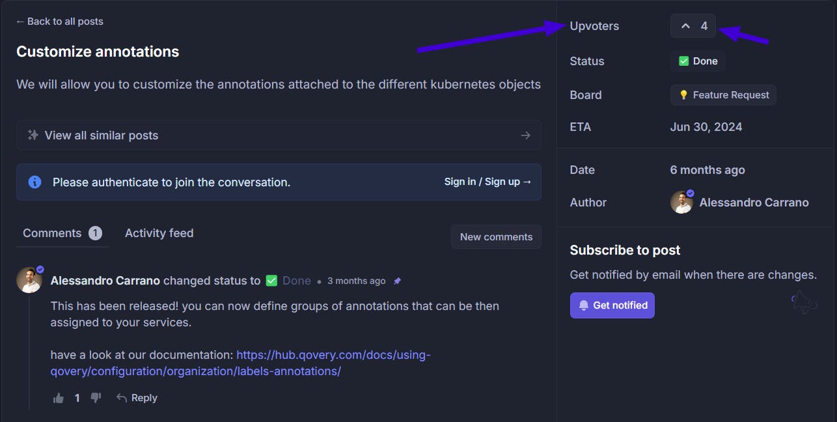
Task: Click Sign in / Sign up link
Action: point(487,182)
